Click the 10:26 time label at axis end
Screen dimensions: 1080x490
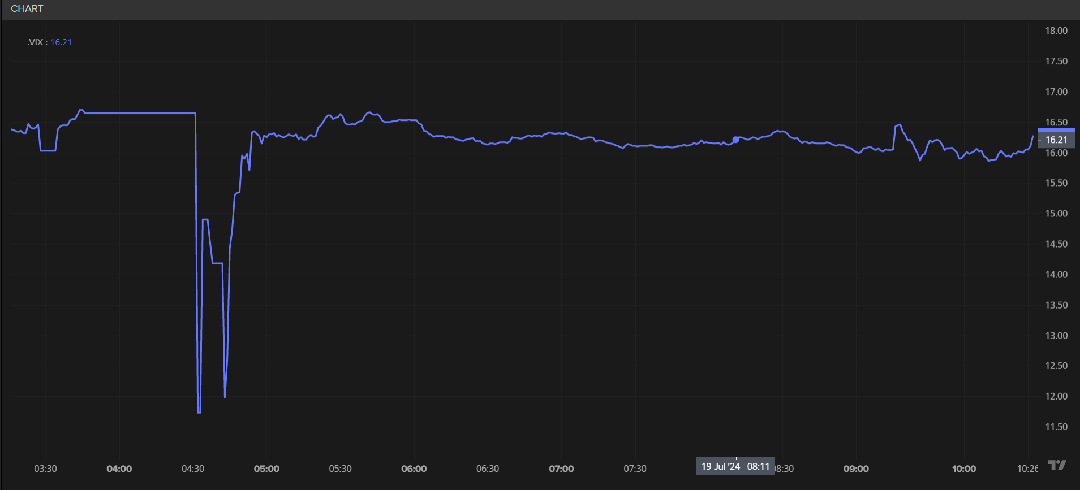coord(1027,469)
